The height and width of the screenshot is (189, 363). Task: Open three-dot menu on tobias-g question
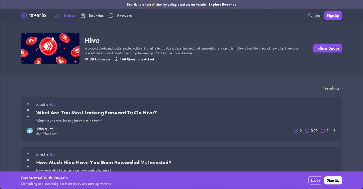click(334, 131)
